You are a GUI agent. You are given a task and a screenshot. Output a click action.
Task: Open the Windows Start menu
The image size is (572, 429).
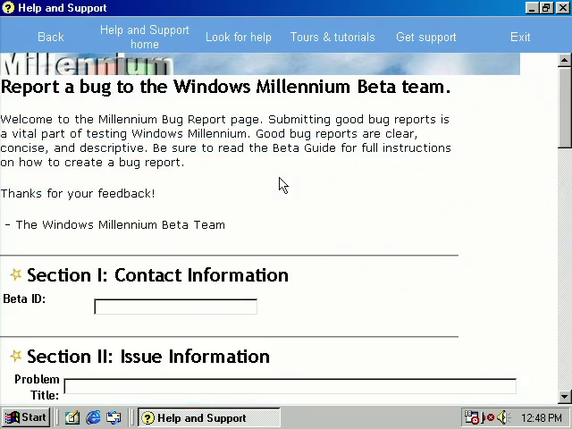point(26,417)
